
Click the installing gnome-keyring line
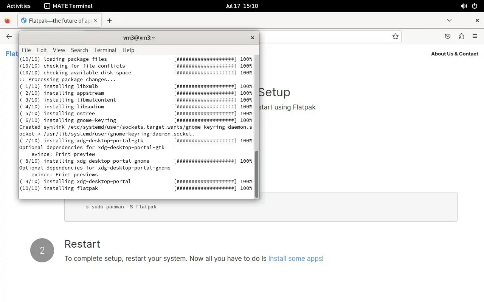pyautogui.click(x=136, y=120)
